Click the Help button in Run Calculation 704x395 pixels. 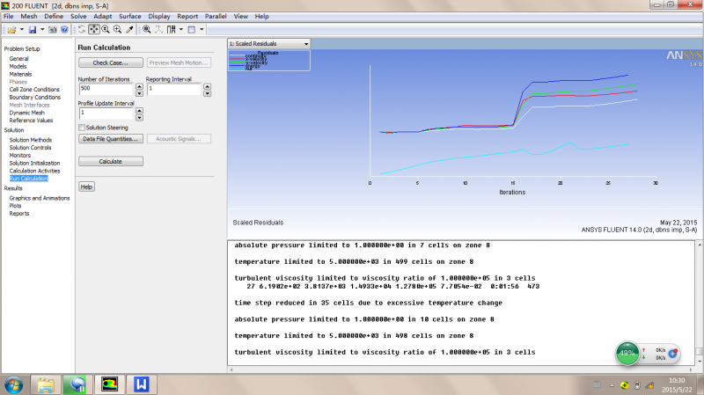coord(86,187)
